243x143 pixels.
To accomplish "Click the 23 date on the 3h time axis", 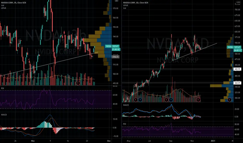I will click(x=87, y=141).
